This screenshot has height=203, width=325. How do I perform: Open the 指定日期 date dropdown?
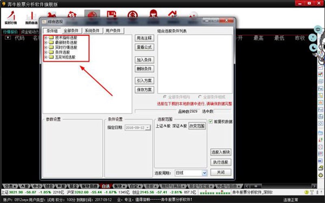pyautogui.click(x=148, y=127)
